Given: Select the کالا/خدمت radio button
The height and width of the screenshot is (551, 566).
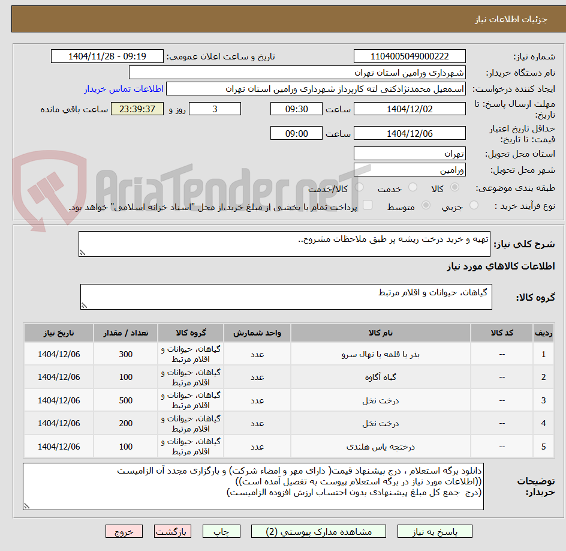Looking at the screenshot, I should click(x=359, y=187).
